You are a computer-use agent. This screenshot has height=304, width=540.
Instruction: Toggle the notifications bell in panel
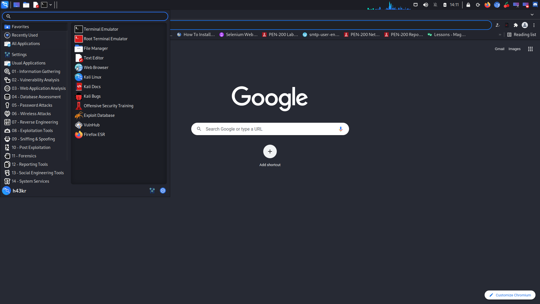point(435,5)
